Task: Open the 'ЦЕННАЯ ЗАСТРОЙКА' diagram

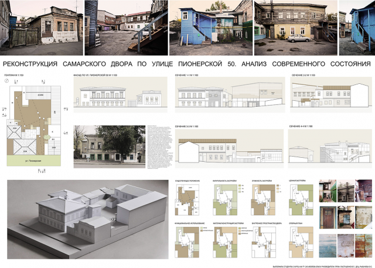Action: click(301, 200)
